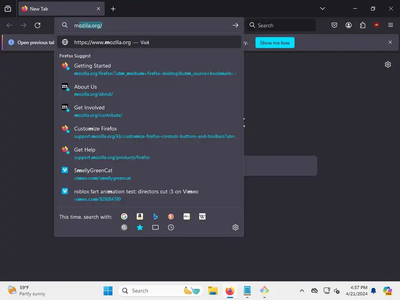Viewport: 400px width, 300px height.
Task: Click the Firefox taskbar icon
Action: point(230,291)
